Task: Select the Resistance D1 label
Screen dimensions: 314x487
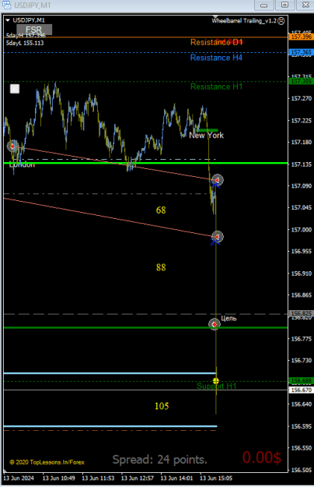Action: click(x=216, y=42)
